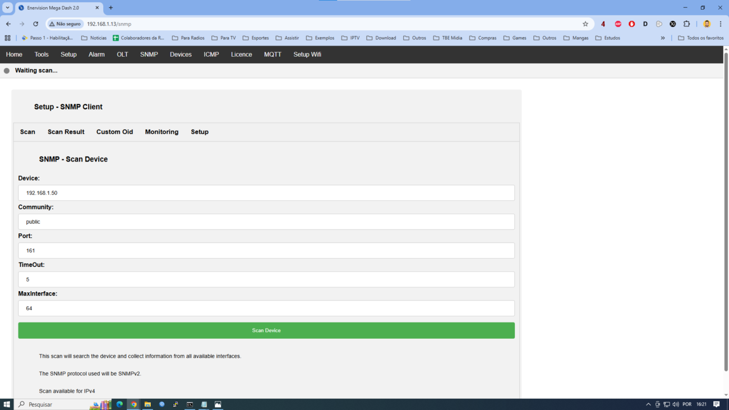Launch Microsoft Edge from the taskbar
Screen dimensions: 729x410
click(x=119, y=404)
